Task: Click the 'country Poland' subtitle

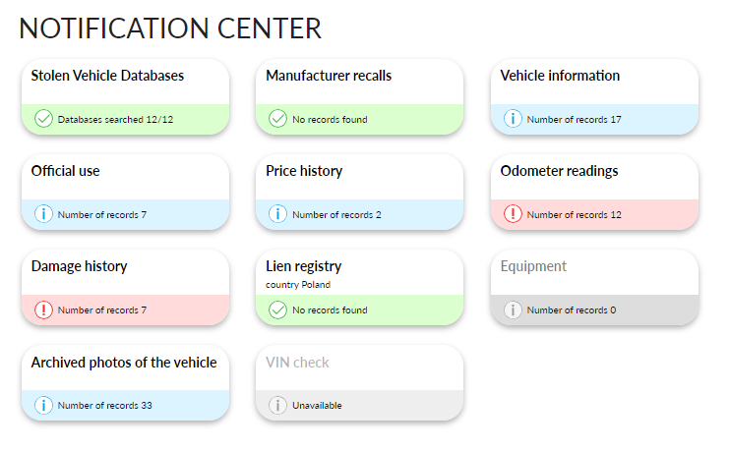Action: point(298,285)
